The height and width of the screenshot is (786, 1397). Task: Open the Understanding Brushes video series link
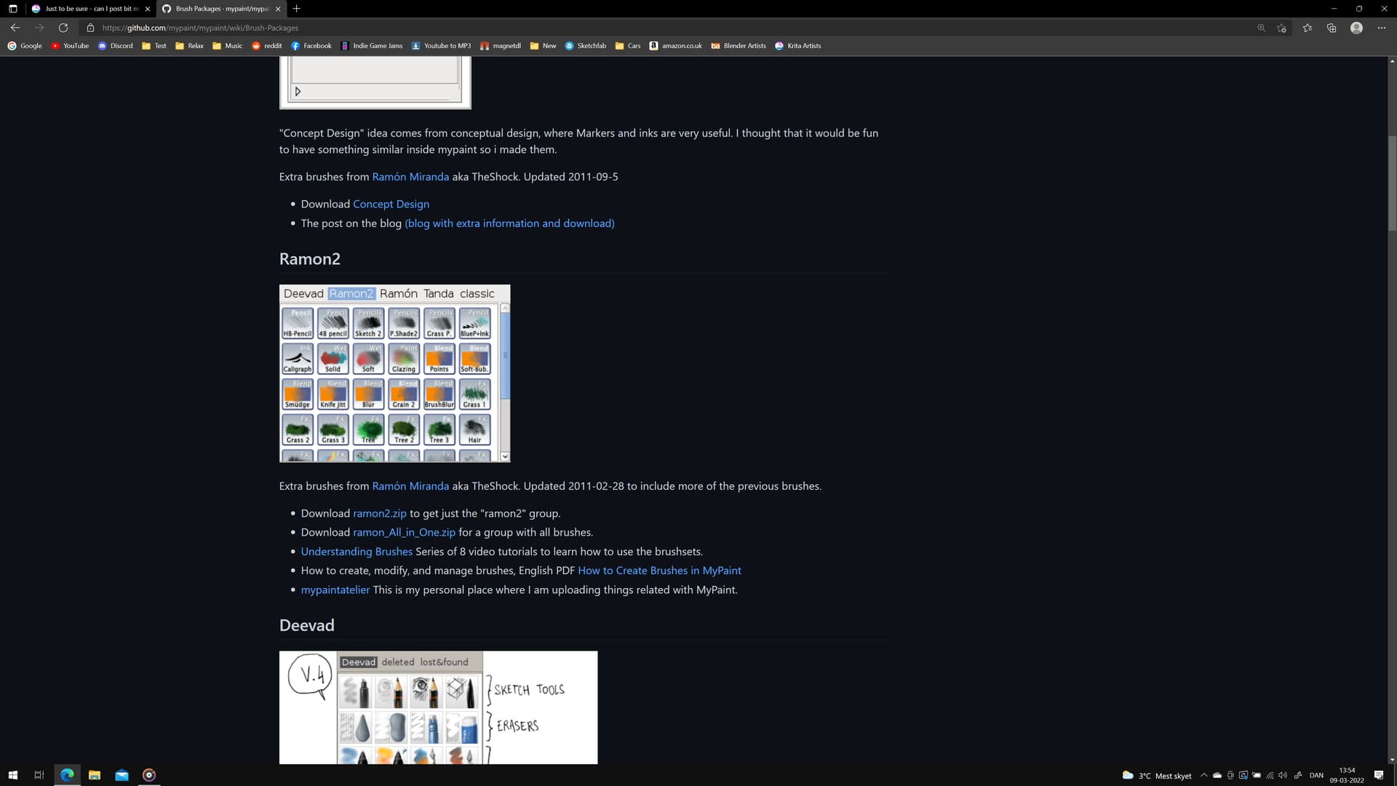click(x=357, y=552)
